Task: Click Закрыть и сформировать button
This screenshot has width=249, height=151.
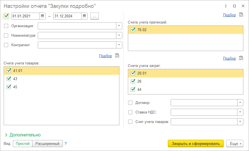Action: tap(196, 144)
